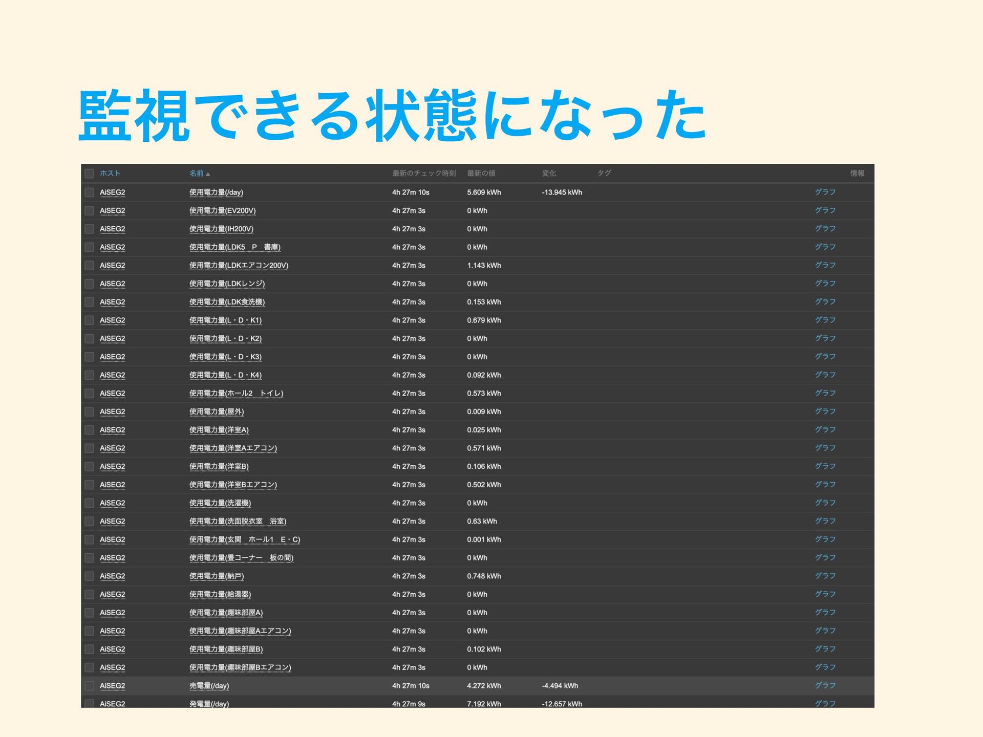This screenshot has height=737, width=983.
Task: Open グラフ link for 使用電力量(屋外)
Action: coord(825,411)
